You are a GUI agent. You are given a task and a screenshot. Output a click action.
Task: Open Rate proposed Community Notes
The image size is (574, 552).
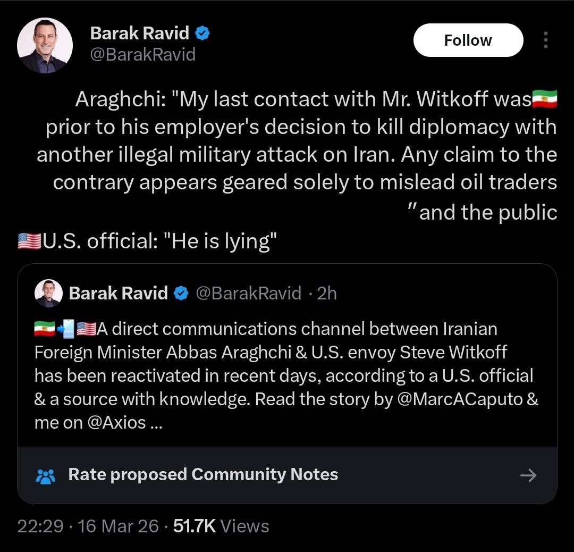point(203,474)
